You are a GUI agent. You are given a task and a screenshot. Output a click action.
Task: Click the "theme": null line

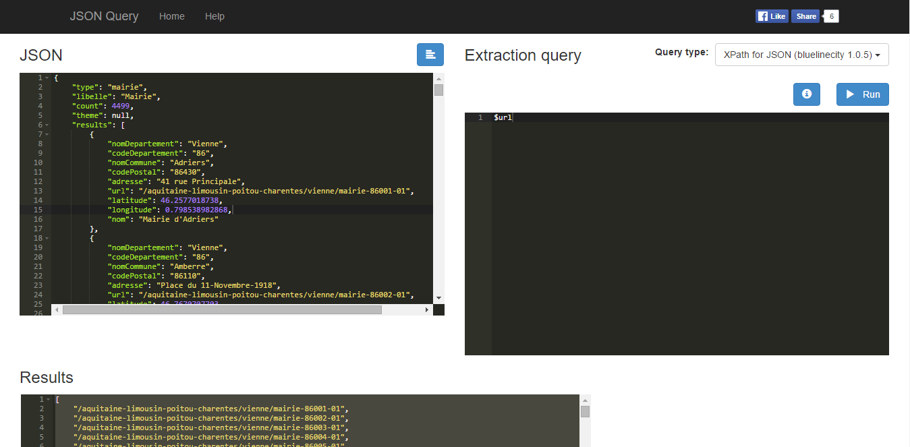click(x=103, y=115)
